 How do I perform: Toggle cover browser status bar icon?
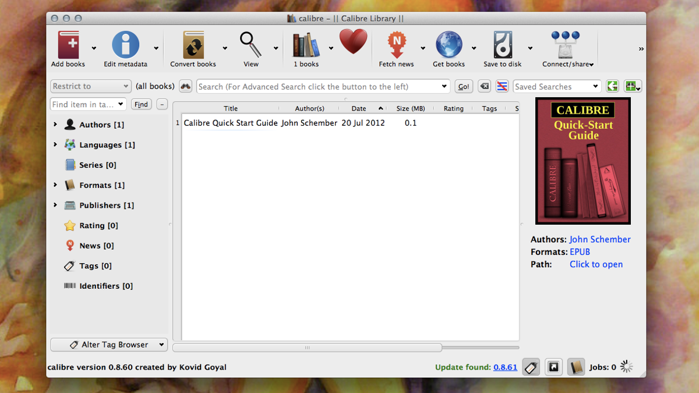pos(553,367)
